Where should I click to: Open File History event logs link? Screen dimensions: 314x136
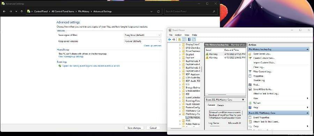(91, 66)
